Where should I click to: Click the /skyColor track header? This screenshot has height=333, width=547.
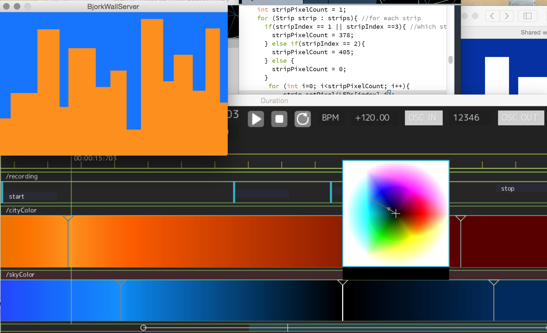point(21,275)
